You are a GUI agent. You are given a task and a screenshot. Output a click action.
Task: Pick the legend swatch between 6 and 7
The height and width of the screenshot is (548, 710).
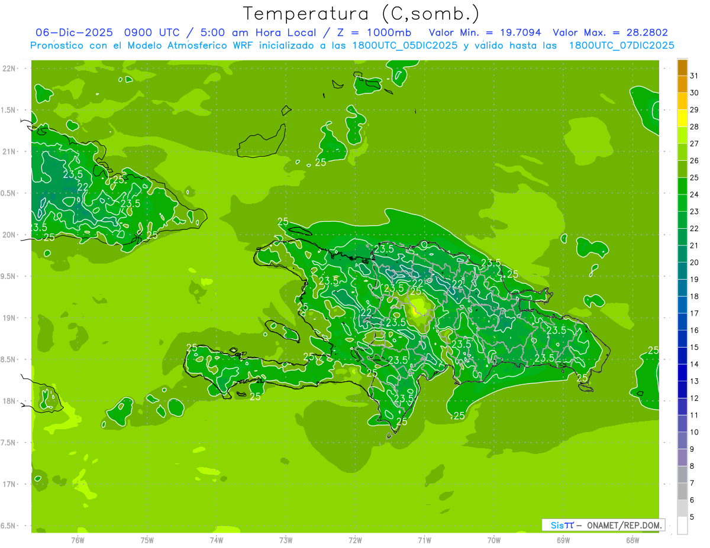[682, 492]
